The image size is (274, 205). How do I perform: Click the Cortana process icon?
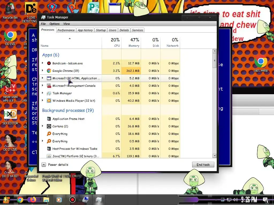(49, 126)
